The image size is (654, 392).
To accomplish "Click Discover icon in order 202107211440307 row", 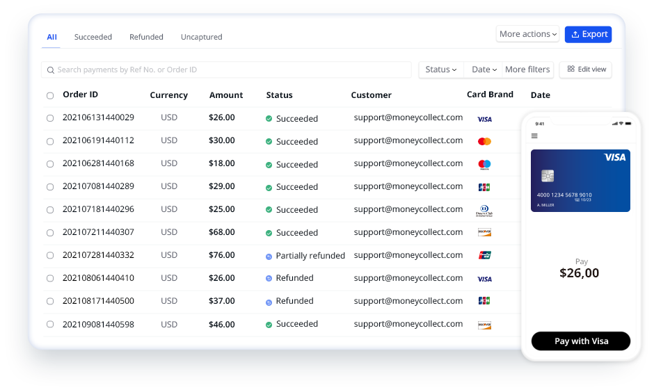I will click(x=484, y=232).
